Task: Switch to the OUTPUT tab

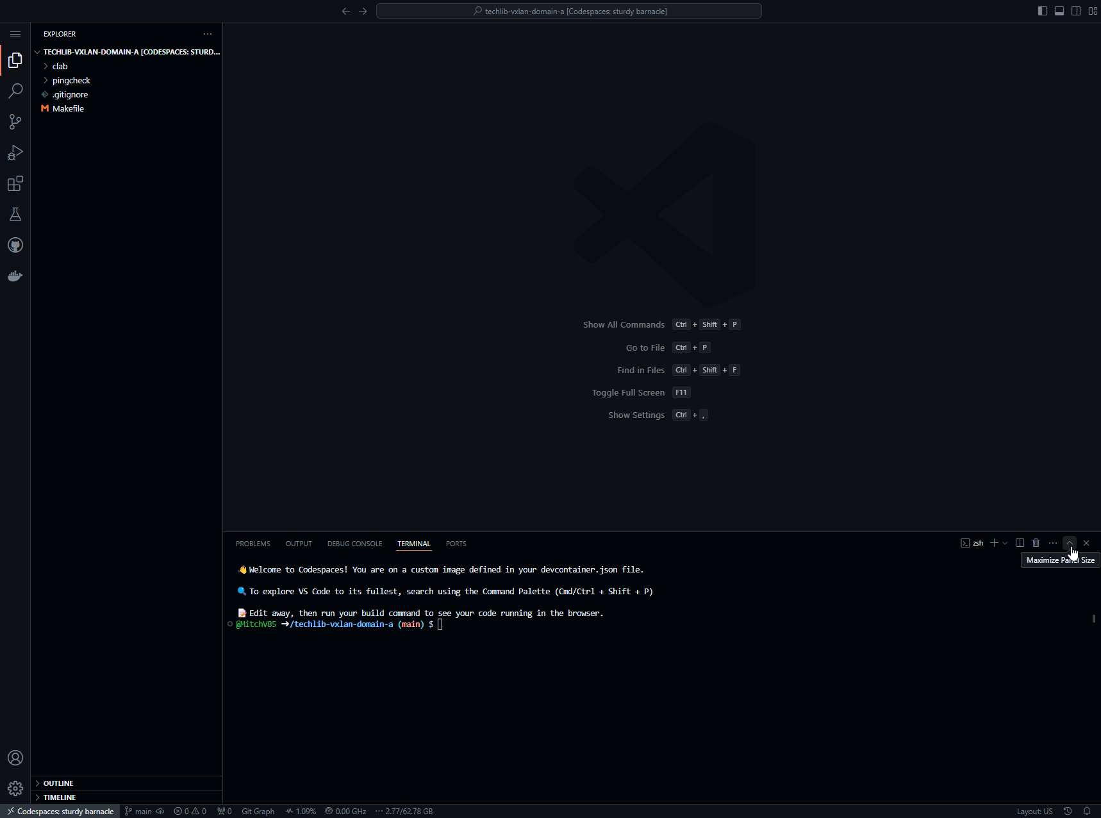Action: [x=299, y=544]
